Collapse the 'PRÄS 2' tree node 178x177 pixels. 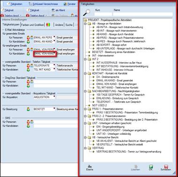click(x=85, y=116)
